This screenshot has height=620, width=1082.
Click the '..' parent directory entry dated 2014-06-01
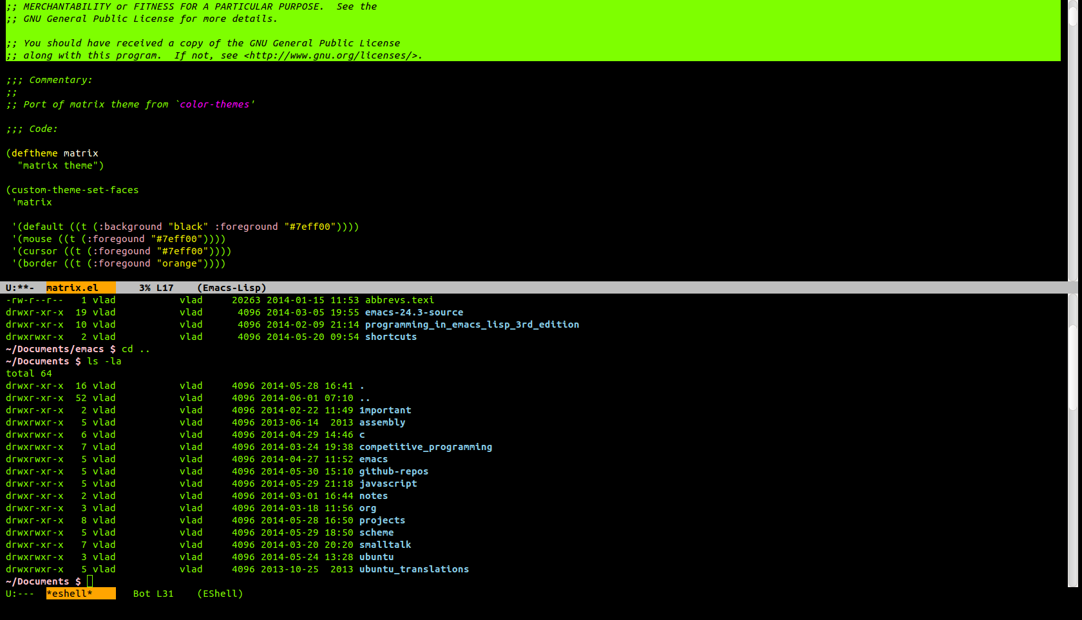(x=365, y=398)
